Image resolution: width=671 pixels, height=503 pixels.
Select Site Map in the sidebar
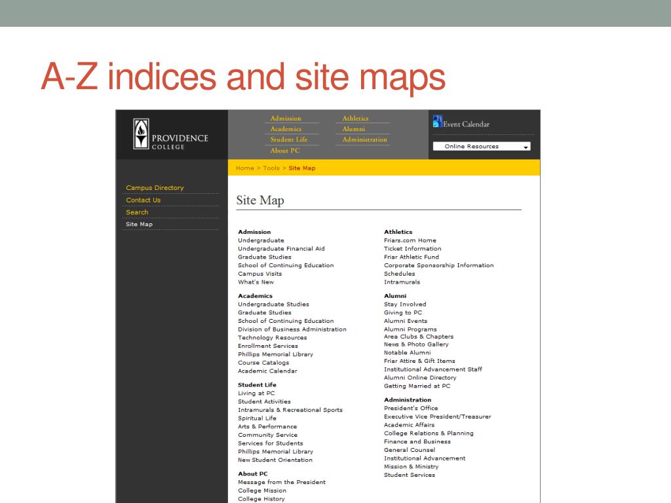[139, 224]
